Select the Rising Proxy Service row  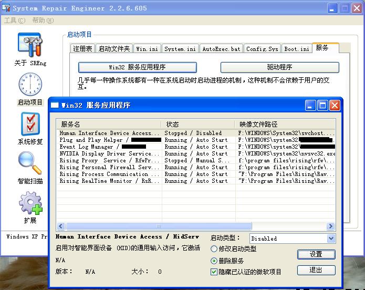pyautogui.click(x=195, y=160)
